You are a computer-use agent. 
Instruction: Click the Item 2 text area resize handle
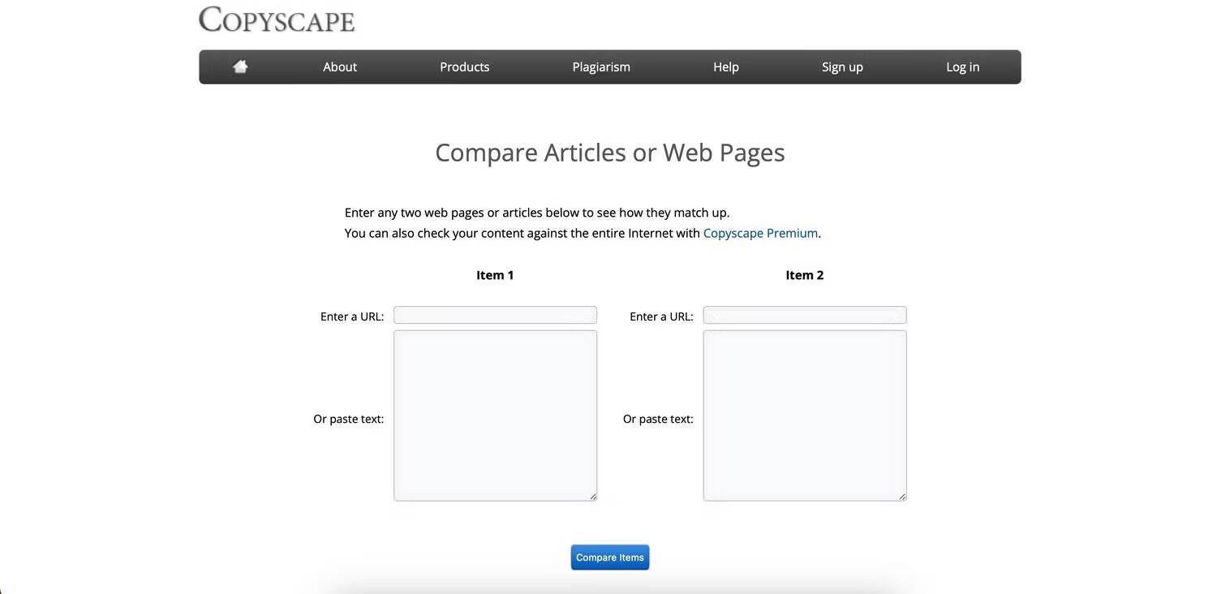coord(902,497)
